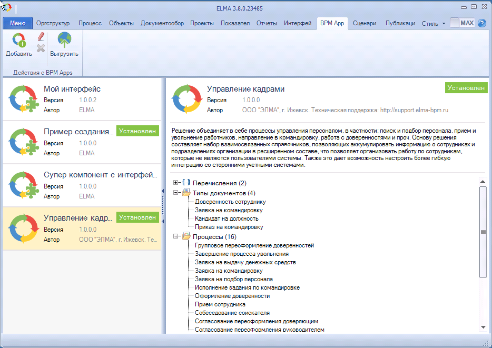Click Установлен badge on Управление кадр… list item
Viewport: 492px width, 348px height.
pos(137,217)
